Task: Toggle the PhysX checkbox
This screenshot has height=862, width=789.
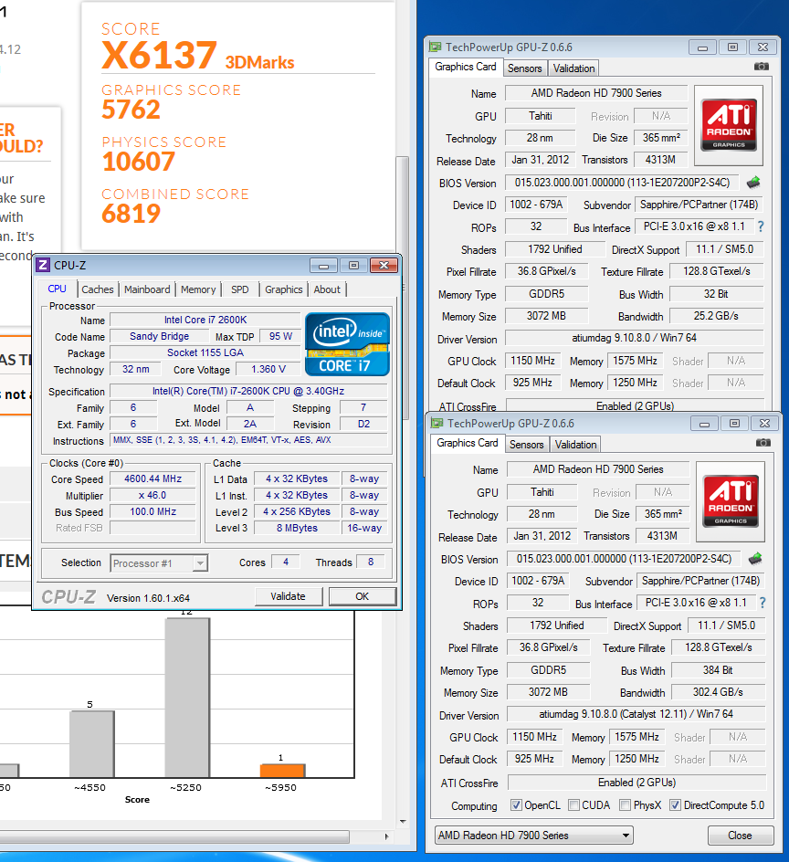Action: [625, 804]
